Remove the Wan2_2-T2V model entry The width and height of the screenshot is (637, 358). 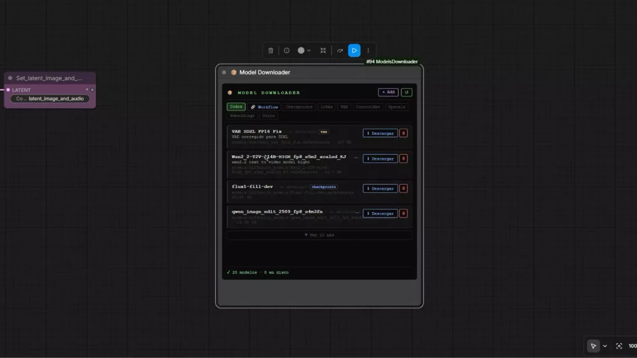(403, 158)
